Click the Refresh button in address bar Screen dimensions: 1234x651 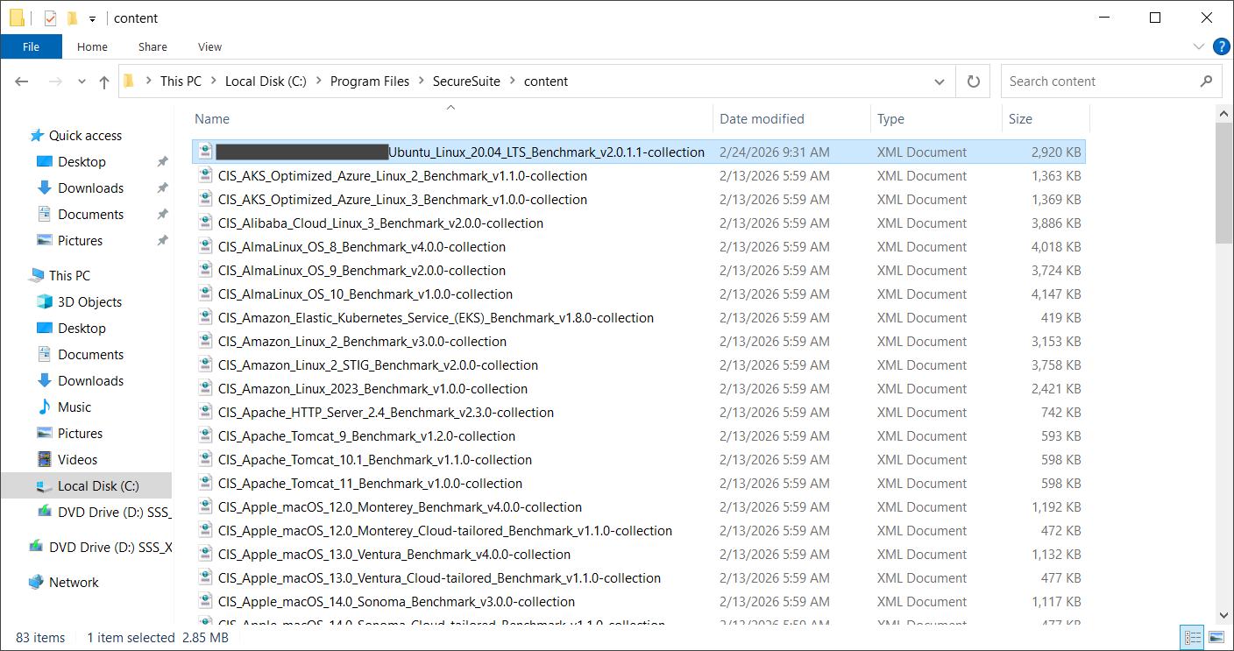(973, 81)
